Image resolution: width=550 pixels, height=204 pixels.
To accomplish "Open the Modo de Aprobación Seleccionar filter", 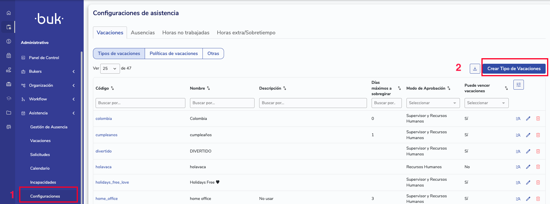I will click(433, 103).
